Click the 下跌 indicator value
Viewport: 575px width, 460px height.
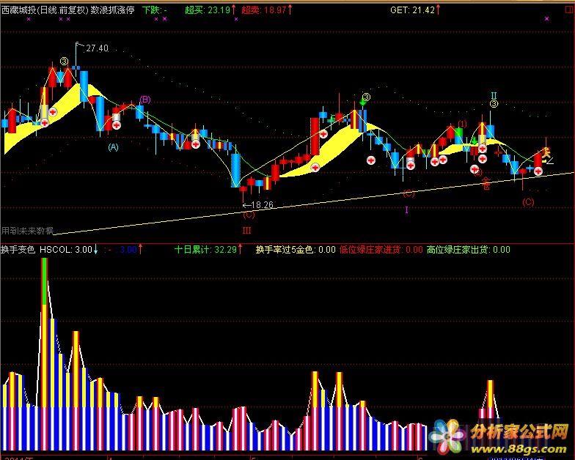[154, 10]
